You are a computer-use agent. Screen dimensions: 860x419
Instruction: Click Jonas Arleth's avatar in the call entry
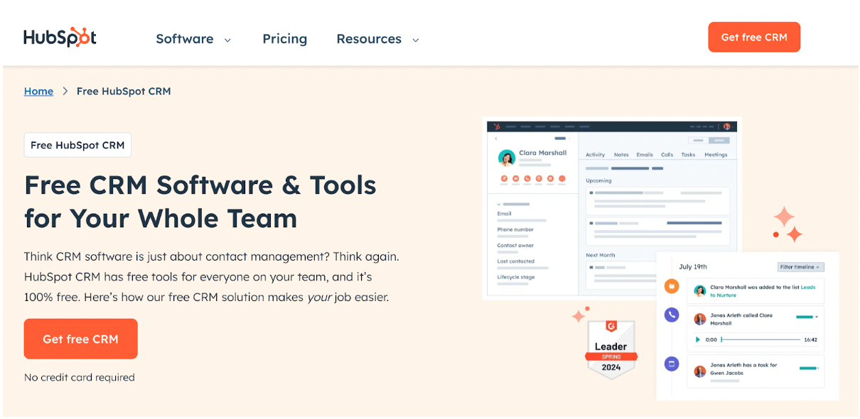tap(700, 319)
